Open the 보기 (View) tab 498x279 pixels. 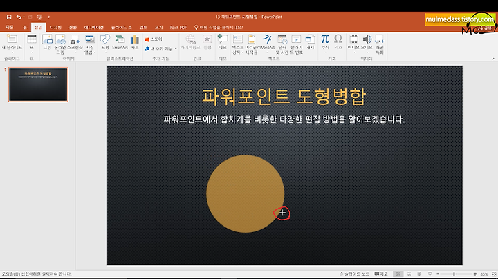point(158,27)
